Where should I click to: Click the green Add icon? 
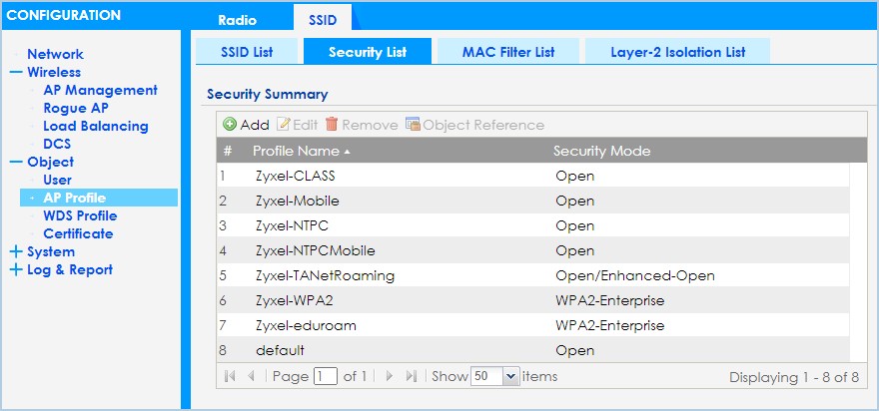[230, 125]
